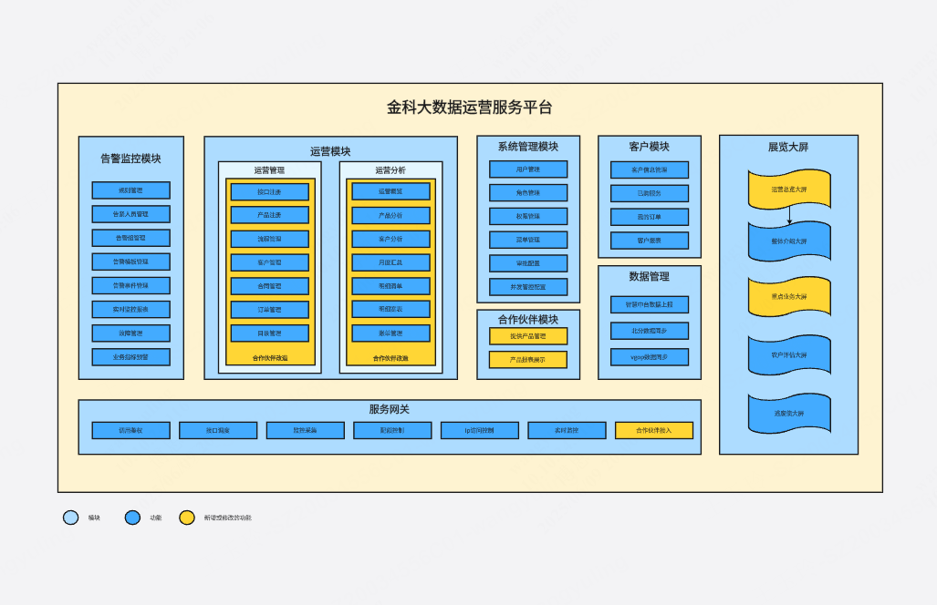This screenshot has width=937, height=605.
Task: Click the 客户管理 box in 运营管理
Action: [270, 262]
